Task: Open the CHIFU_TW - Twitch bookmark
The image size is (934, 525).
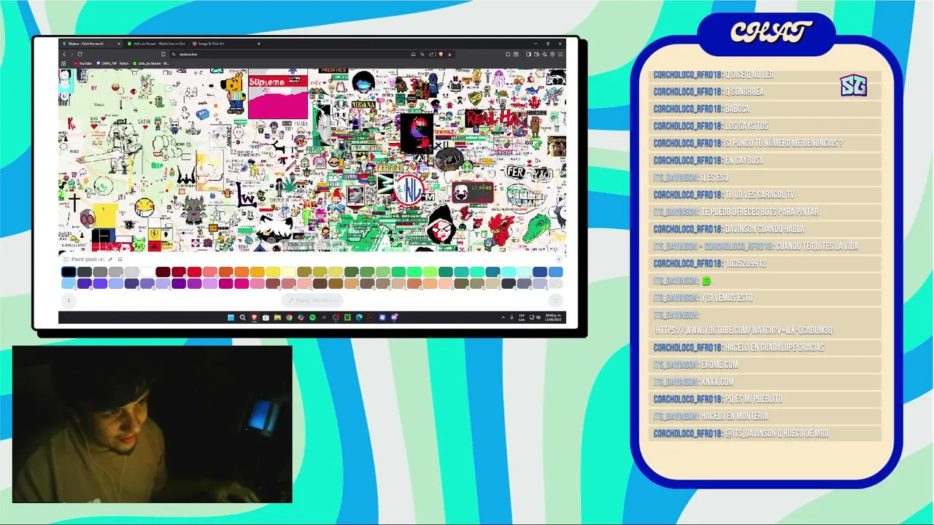Action: [112, 63]
